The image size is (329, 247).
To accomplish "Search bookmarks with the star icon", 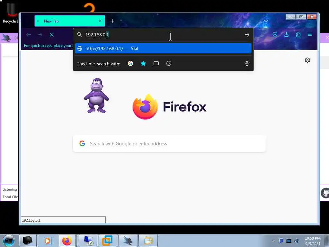I will point(143,63).
